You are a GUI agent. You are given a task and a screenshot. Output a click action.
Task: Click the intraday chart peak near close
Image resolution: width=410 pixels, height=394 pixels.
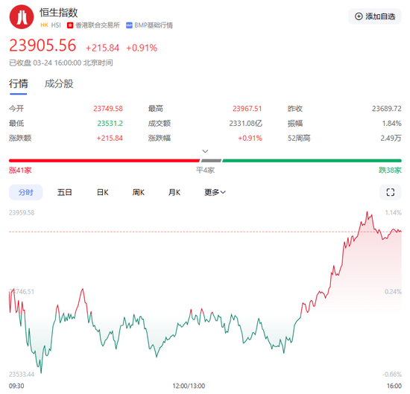(x=367, y=212)
